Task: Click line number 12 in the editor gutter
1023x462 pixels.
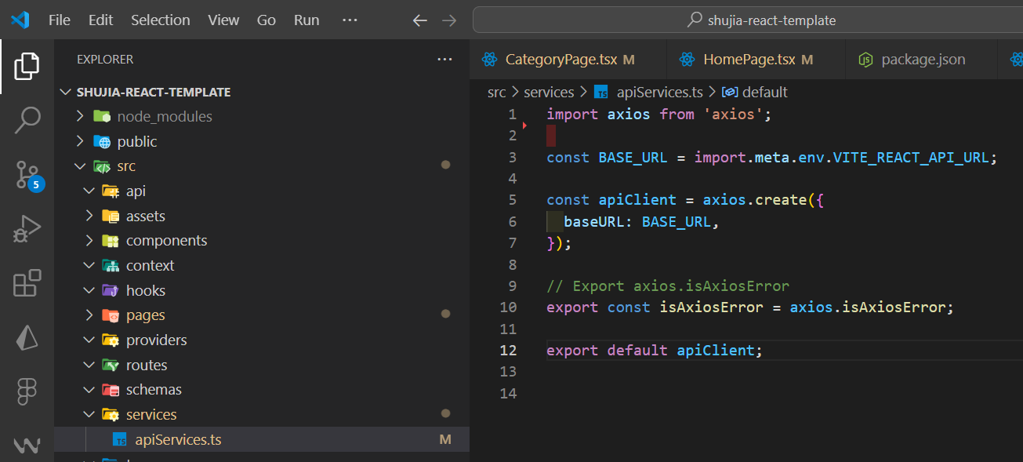Action: [x=508, y=351]
